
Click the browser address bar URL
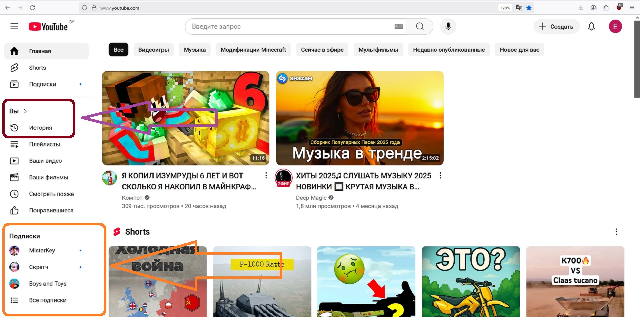point(120,8)
